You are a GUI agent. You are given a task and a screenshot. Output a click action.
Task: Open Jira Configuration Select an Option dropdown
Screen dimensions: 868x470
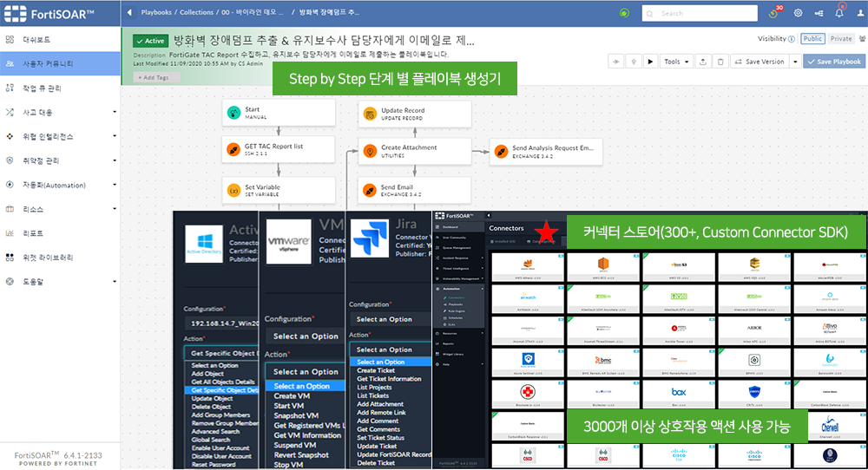pos(391,319)
